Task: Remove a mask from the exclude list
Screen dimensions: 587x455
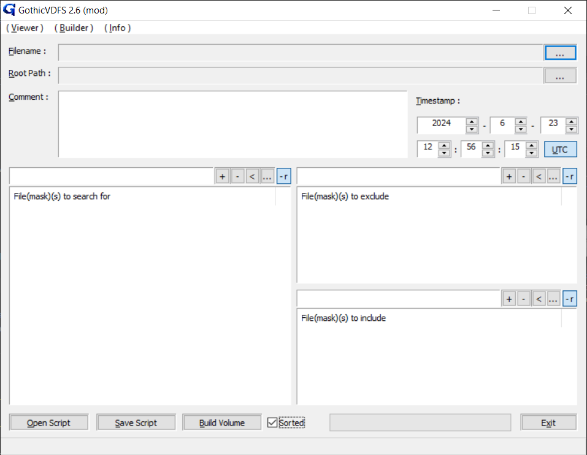Action: [524, 176]
